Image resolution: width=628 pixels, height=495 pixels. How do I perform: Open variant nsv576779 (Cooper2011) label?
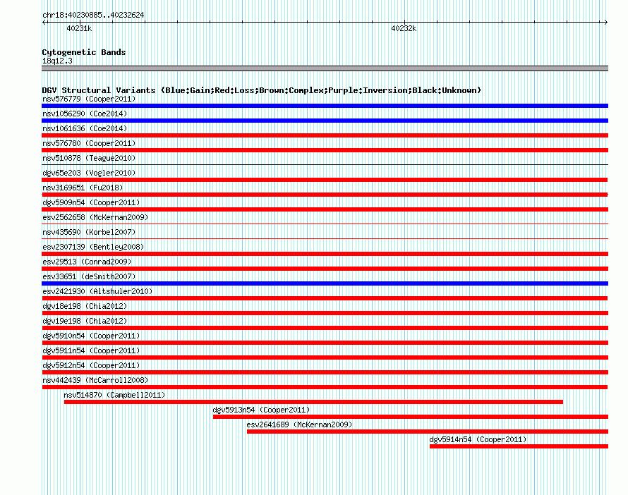click(x=89, y=99)
